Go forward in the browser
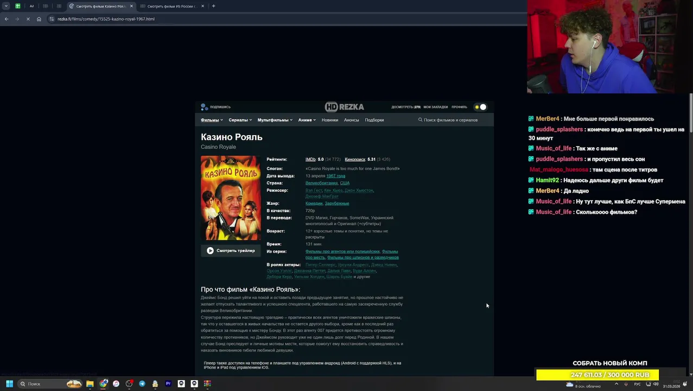 tap(17, 19)
